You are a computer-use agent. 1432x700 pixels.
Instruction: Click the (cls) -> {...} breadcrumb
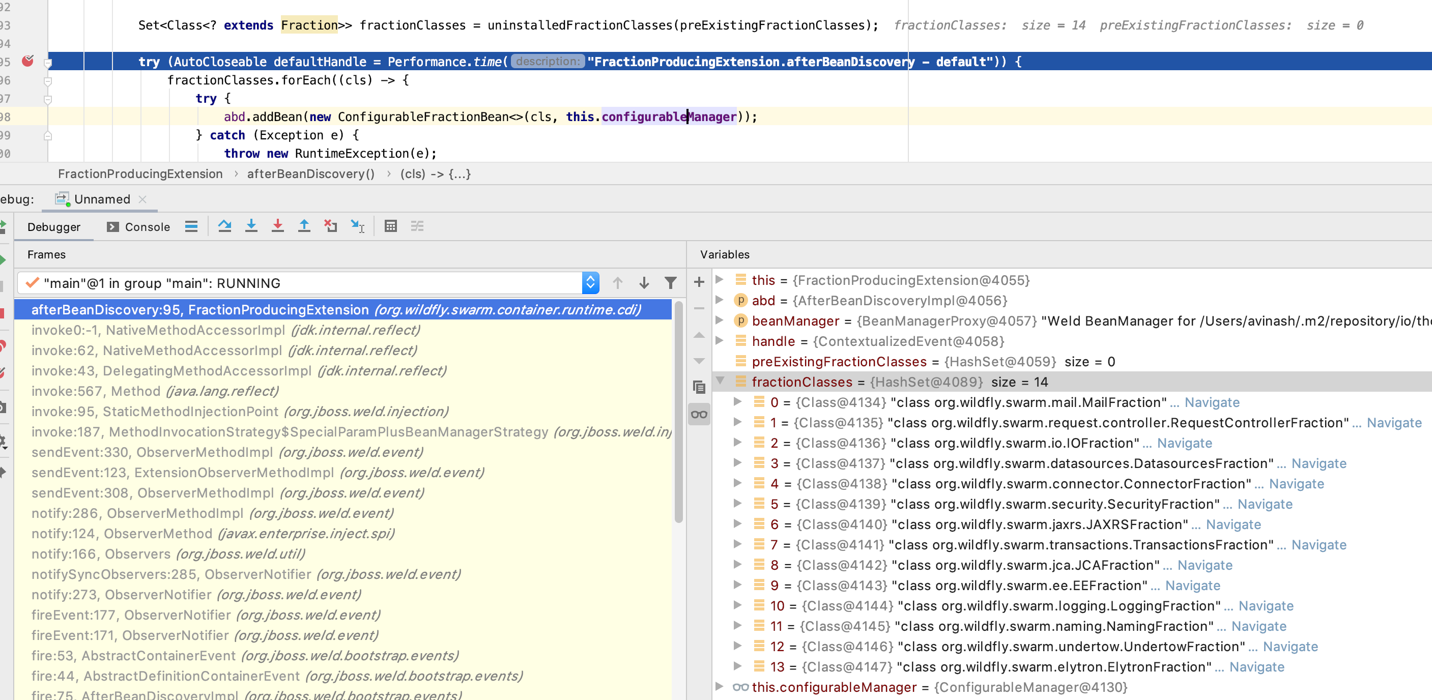coord(435,174)
